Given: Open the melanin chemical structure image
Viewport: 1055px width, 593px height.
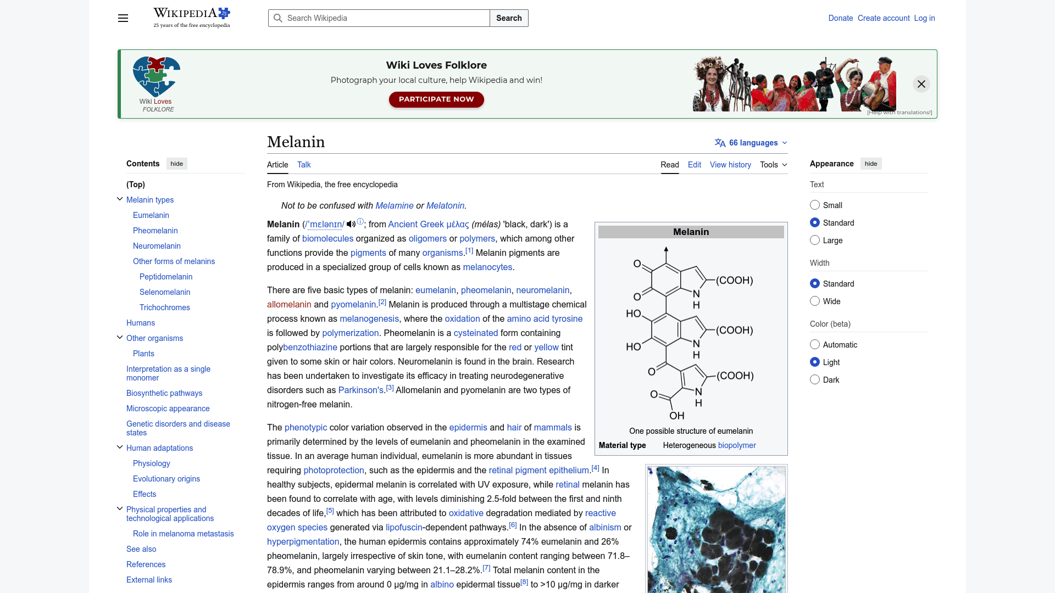Looking at the screenshot, I should pyautogui.click(x=691, y=333).
